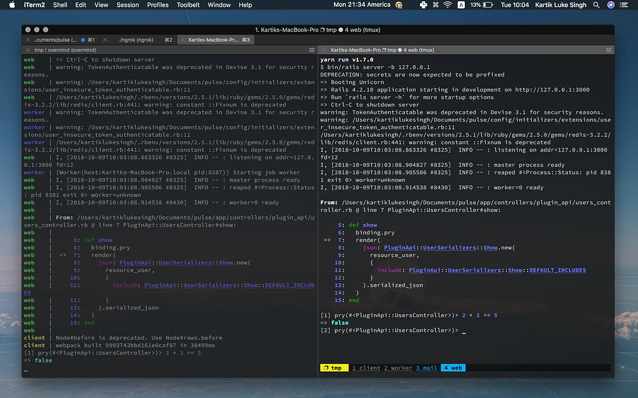The width and height of the screenshot is (638, 398).
Task: Open the Toolbelt menu
Action: pos(188,5)
